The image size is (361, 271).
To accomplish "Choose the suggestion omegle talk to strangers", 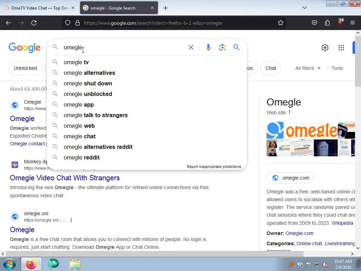I will click(147, 115).
